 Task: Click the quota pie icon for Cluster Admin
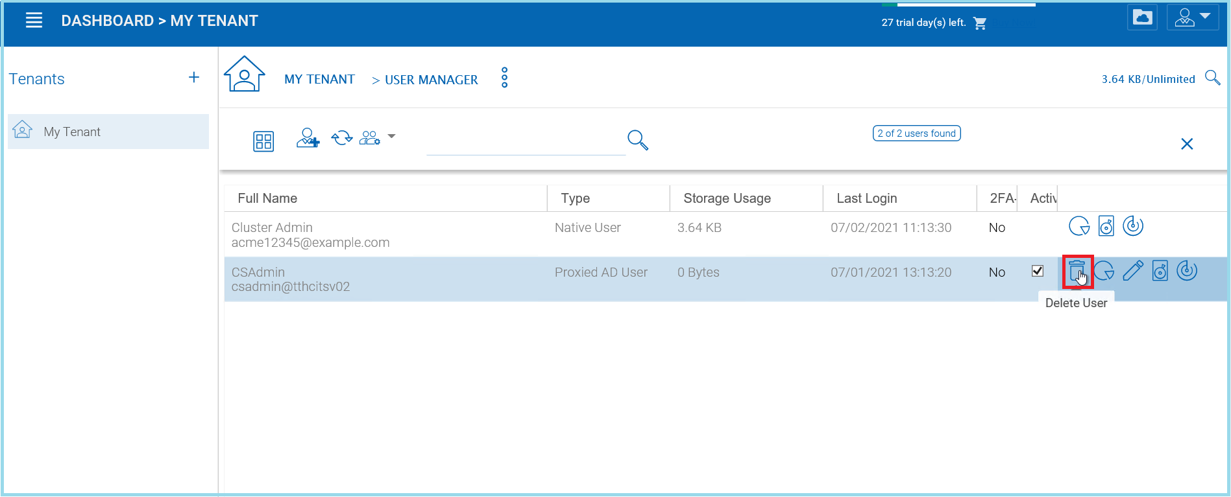point(1079,226)
